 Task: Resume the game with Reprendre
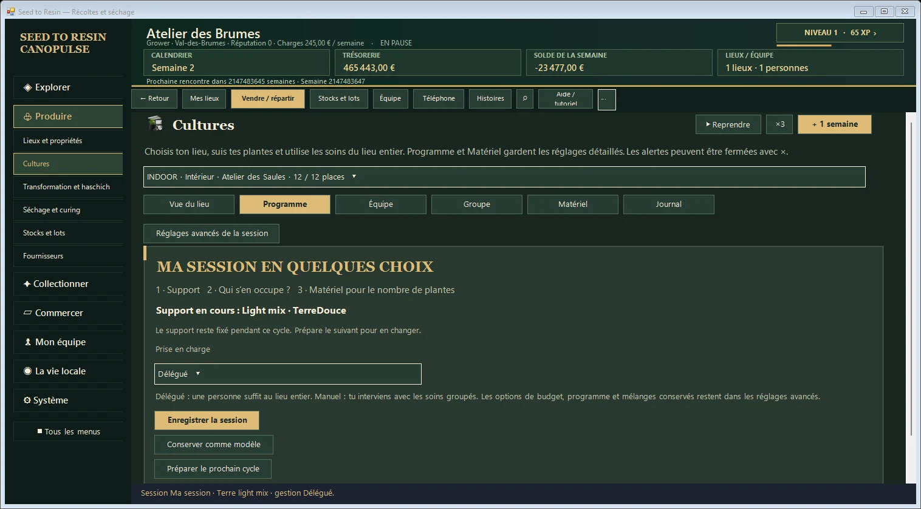pos(728,124)
